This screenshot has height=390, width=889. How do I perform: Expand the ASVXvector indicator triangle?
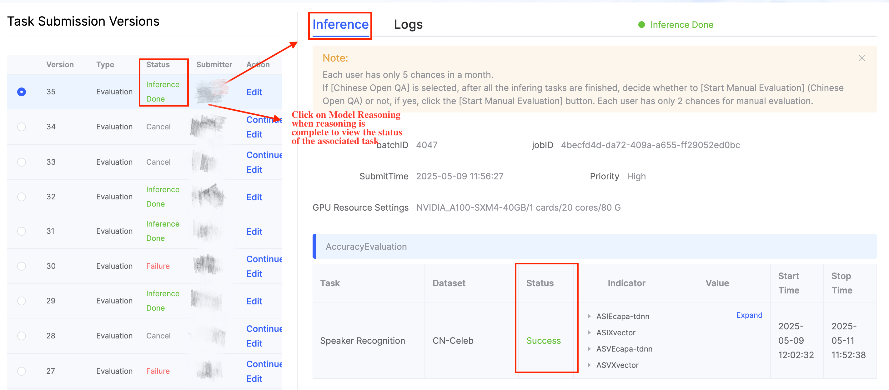coord(589,365)
